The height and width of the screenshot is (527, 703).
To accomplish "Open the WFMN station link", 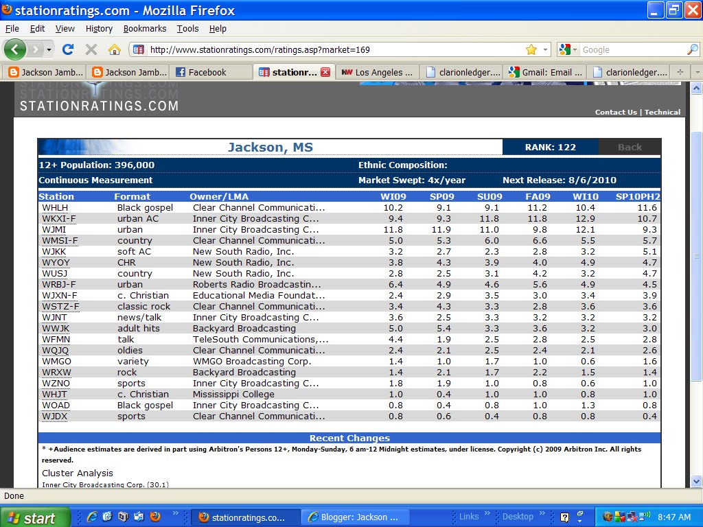I will pos(56,339).
